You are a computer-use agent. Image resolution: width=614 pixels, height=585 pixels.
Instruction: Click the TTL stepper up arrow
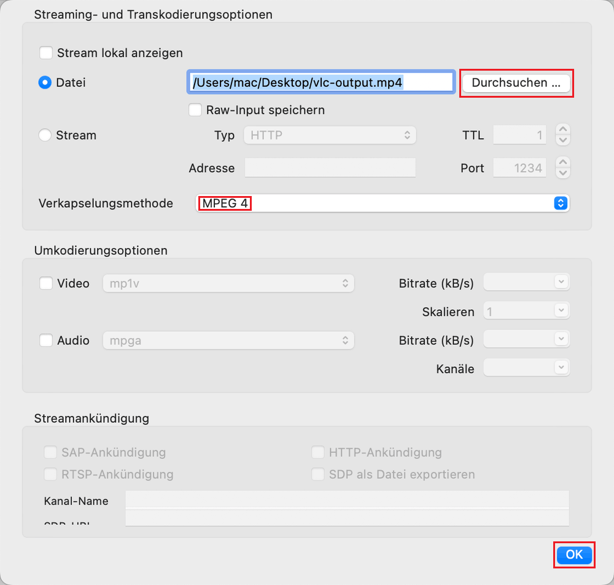[562, 130]
